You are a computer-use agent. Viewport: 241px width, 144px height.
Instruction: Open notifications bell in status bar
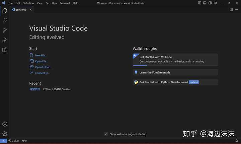pyautogui.click(x=237, y=141)
